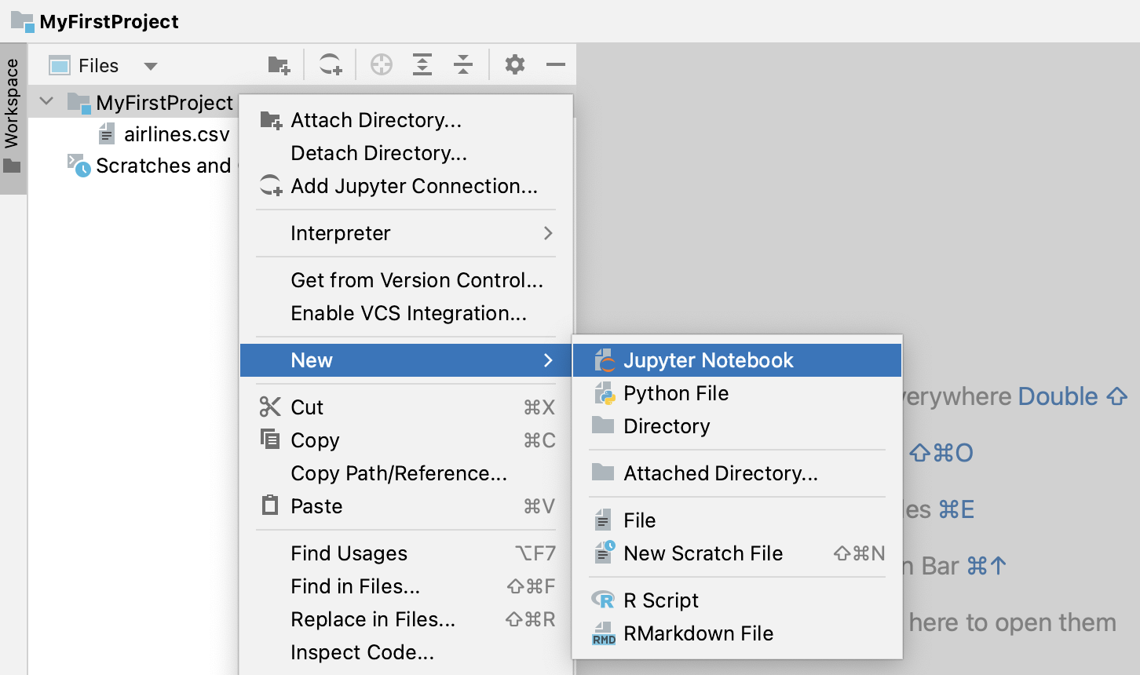Select New Scratch File from the submenu
This screenshot has height=675, width=1140.
(703, 553)
